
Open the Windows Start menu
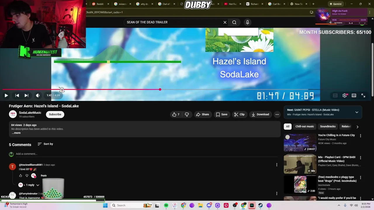click(105, 205)
